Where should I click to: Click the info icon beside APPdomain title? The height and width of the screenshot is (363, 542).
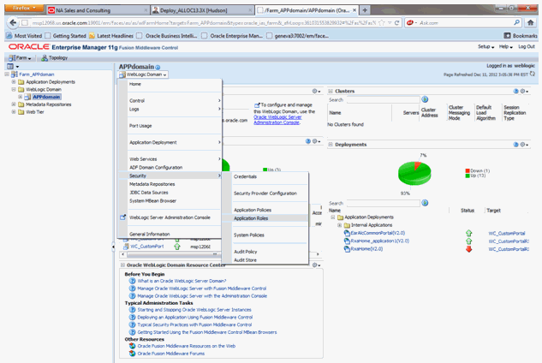click(x=158, y=68)
